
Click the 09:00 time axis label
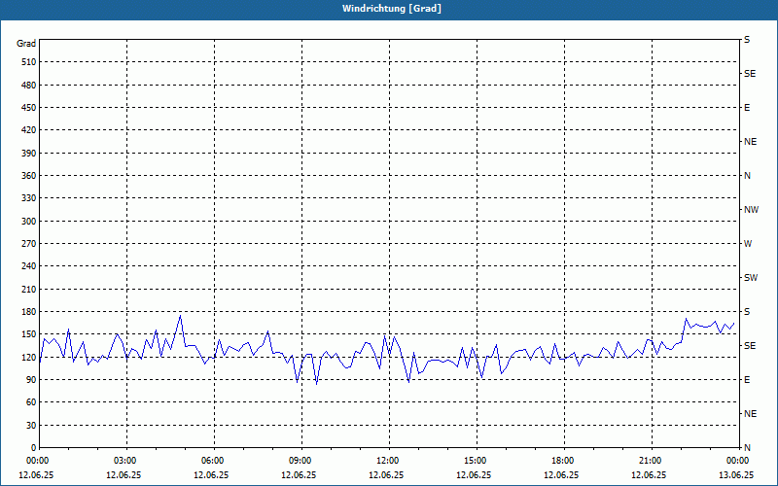302,461
